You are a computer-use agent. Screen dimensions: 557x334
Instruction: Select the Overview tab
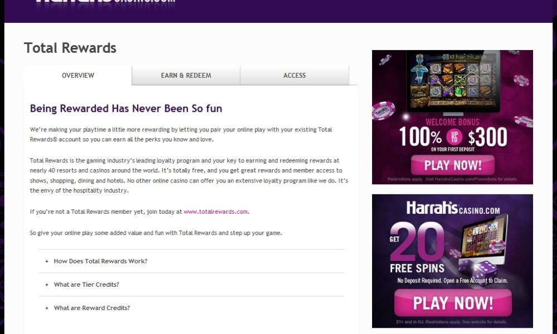tap(78, 75)
